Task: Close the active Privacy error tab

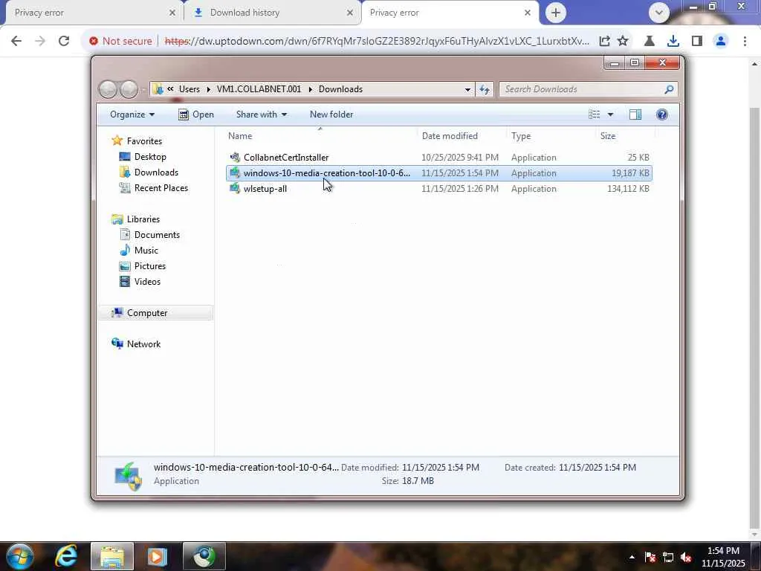Action: 527,13
